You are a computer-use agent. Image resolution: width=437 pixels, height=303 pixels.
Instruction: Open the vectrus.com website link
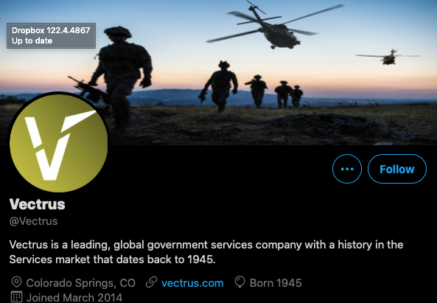click(192, 283)
